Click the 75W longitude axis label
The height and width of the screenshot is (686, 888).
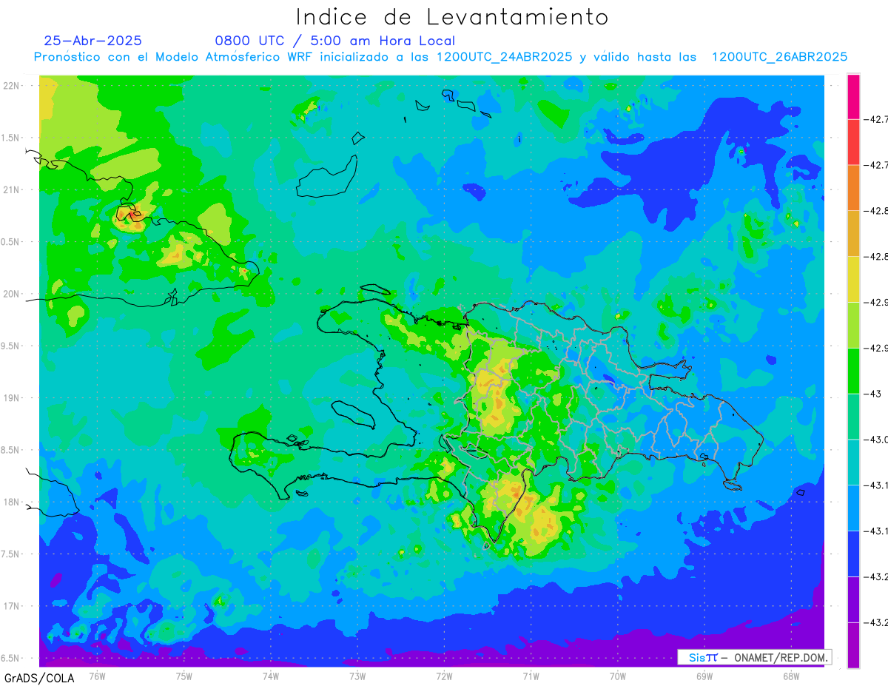coord(184,676)
